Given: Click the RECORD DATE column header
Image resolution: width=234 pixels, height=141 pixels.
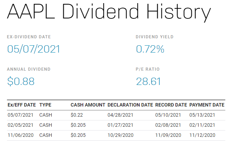Looking at the screenshot, I should pyautogui.click(x=171, y=105).
